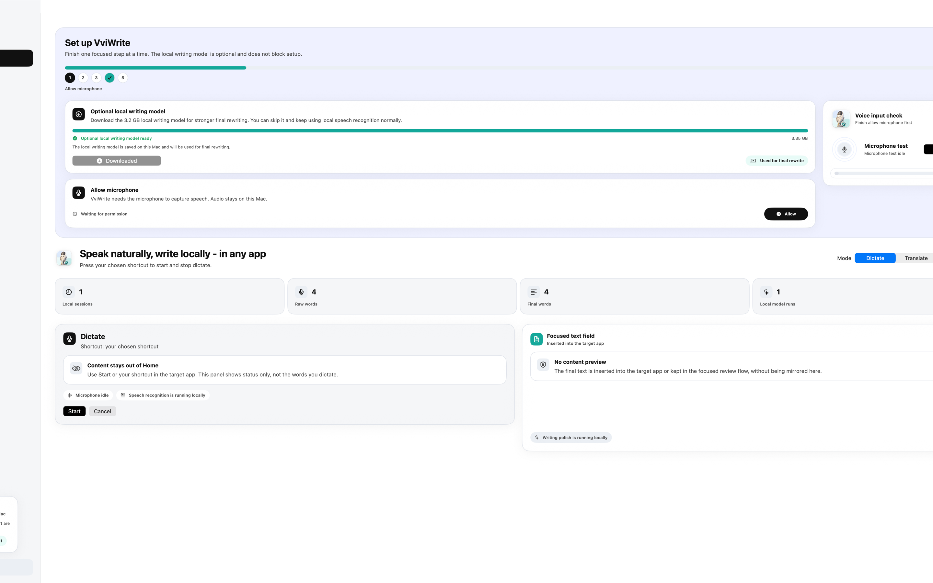Click the "Content stays out of Home" title
Viewport: 933px width, 583px height.
(122, 366)
